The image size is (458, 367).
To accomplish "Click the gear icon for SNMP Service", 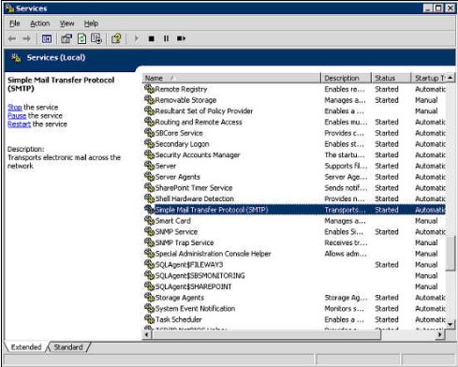I will pyautogui.click(x=149, y=231).
